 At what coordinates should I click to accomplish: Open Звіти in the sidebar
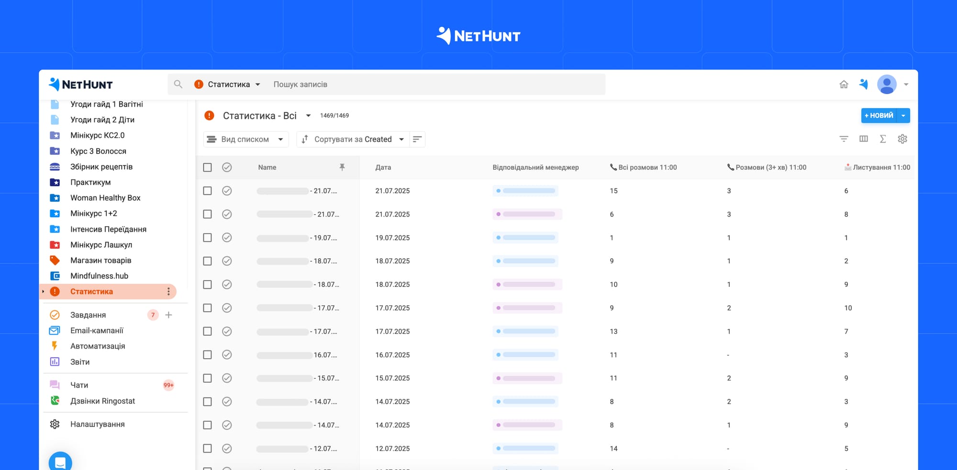pos(80,362)
